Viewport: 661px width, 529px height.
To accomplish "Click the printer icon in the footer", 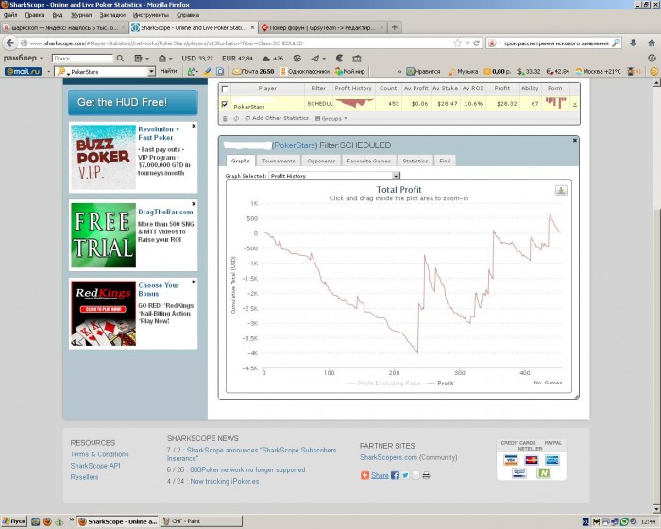I will (x=426, y=475).
